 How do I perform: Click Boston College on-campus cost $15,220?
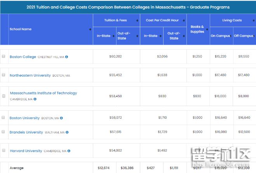pos(220,57)
